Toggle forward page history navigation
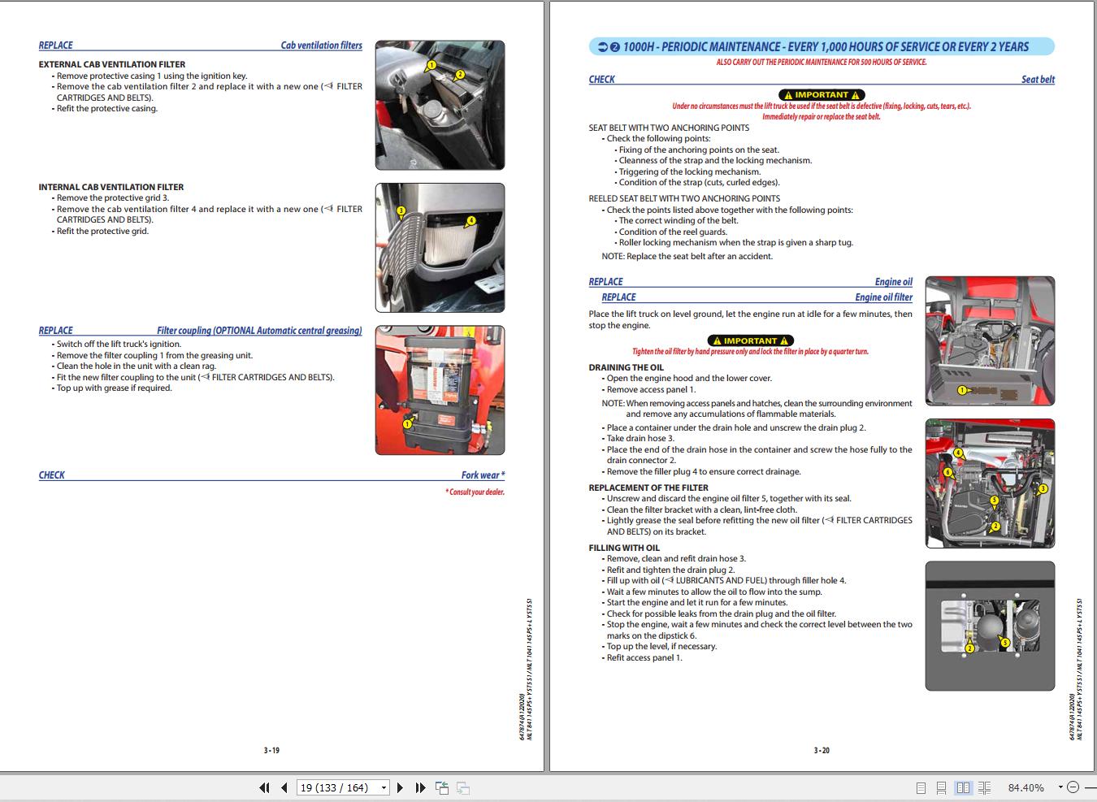The height and width of the screenshot is (802, 1097). tap(463, 787)
